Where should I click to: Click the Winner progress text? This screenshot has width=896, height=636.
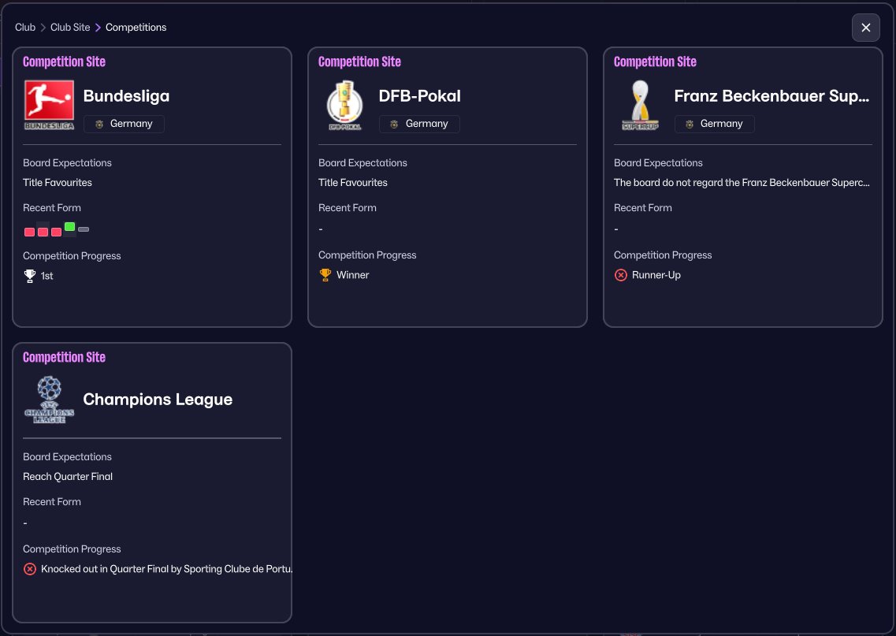click(x=352, y=275)
